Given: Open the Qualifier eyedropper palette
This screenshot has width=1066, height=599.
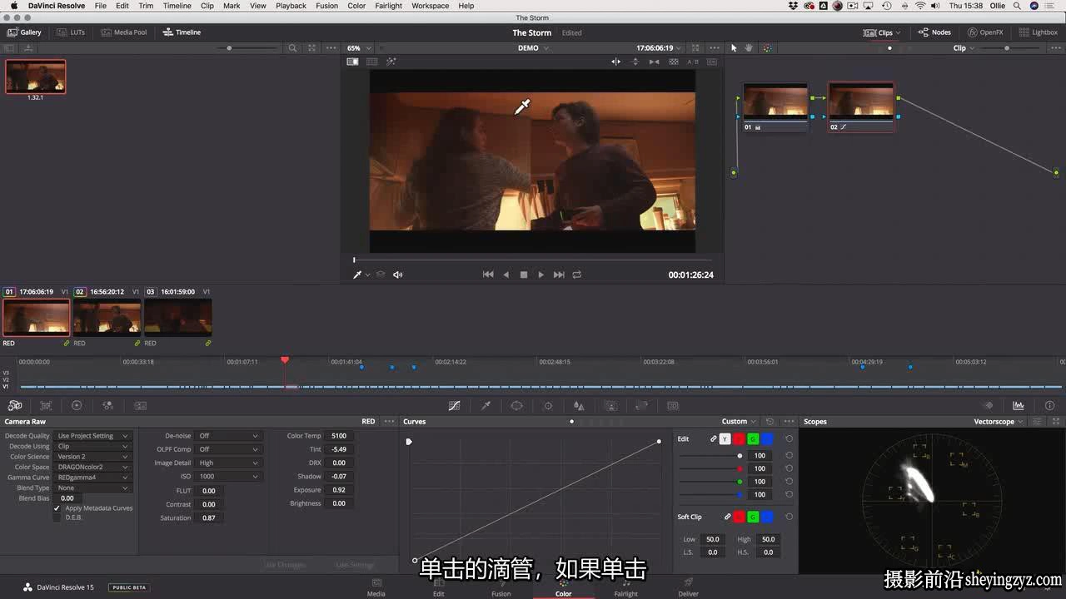Looking at the screenshot, I should tap(486, 405).
